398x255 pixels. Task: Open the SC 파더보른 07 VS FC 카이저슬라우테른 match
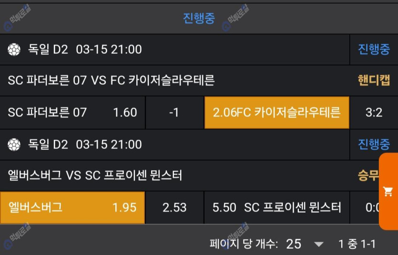coord(112,80)
